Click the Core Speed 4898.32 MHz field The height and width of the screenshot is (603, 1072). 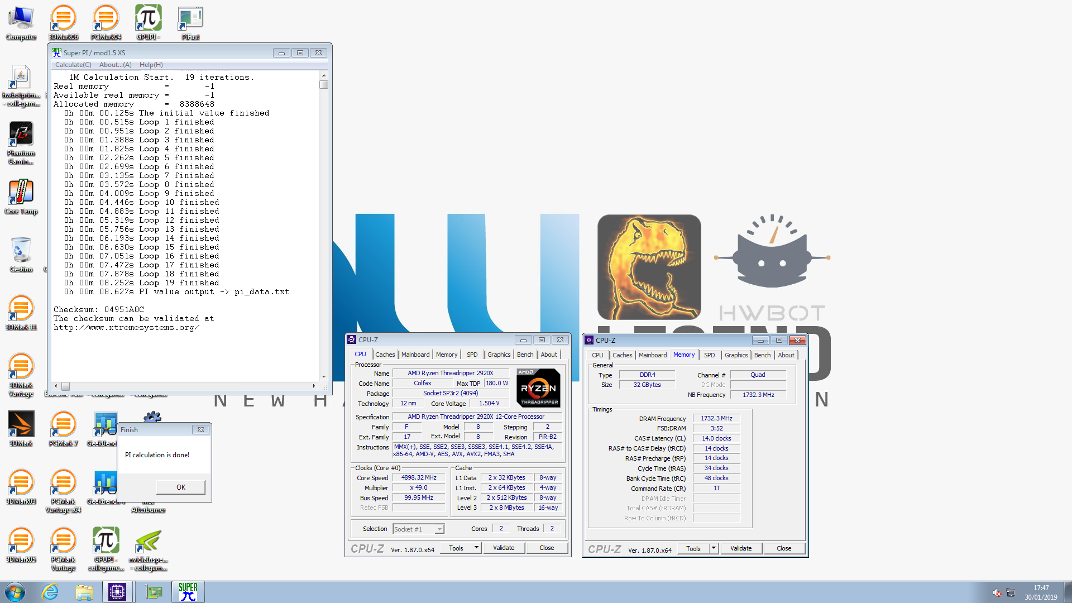pyautogui.click(x=419, y=478)
